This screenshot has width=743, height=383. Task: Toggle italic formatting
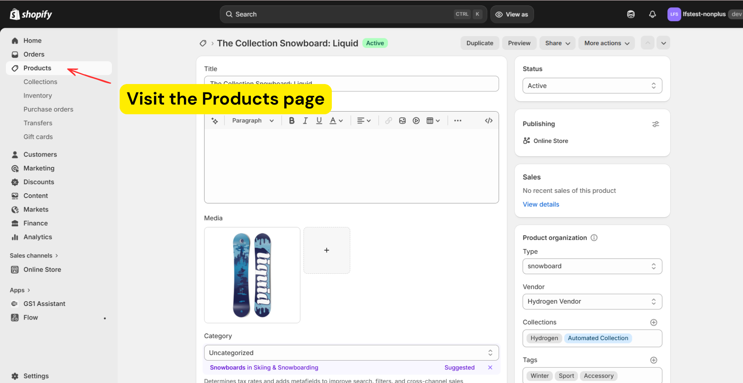(x=305, y=121)
